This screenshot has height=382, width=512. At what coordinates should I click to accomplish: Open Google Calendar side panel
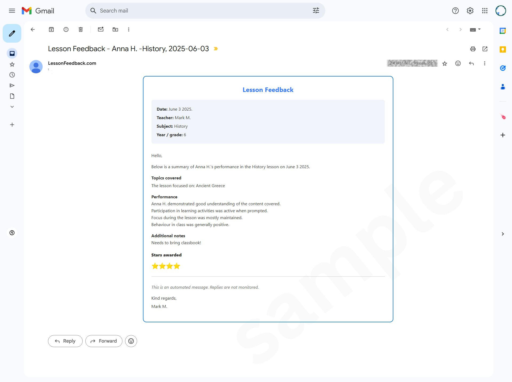(503, 31)
